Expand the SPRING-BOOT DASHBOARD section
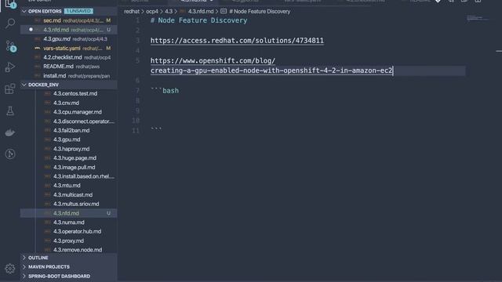 click(x=69, y=276)
